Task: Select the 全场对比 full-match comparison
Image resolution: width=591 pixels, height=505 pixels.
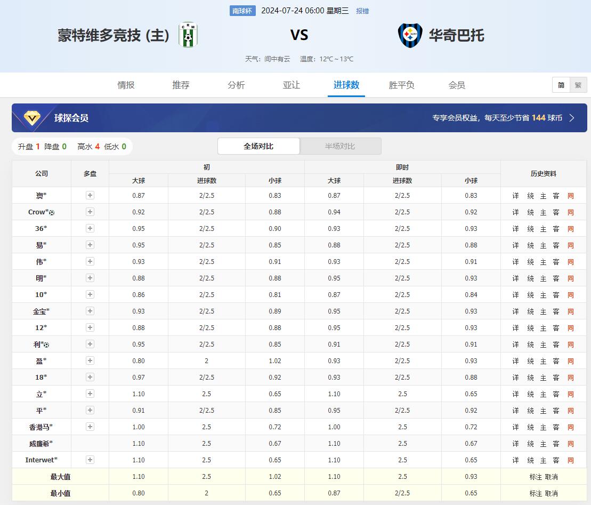Action: pos(258,146)
